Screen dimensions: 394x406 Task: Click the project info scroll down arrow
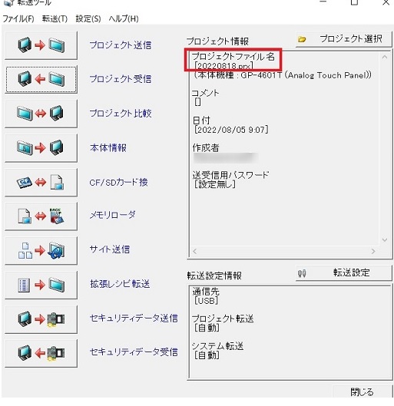[x=385, y=240]
